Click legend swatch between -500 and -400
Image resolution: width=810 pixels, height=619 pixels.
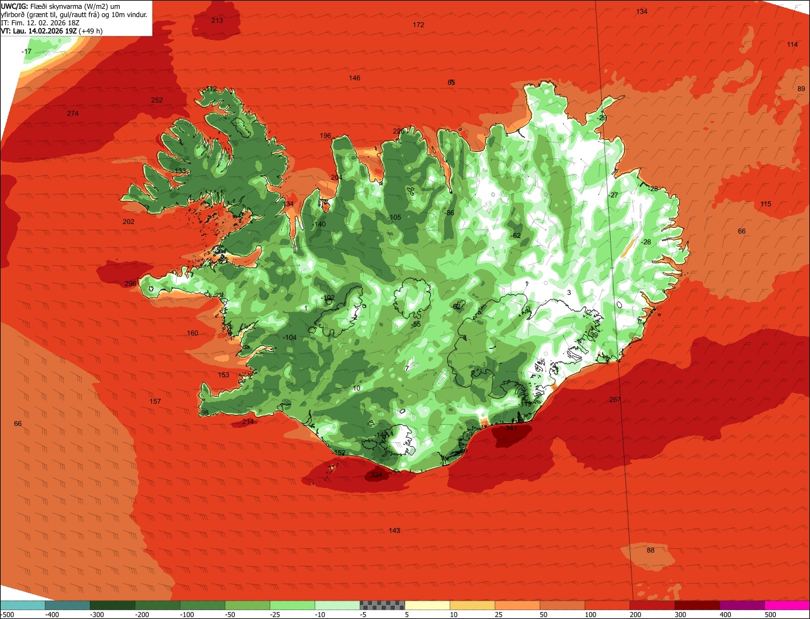click(22, 605)
